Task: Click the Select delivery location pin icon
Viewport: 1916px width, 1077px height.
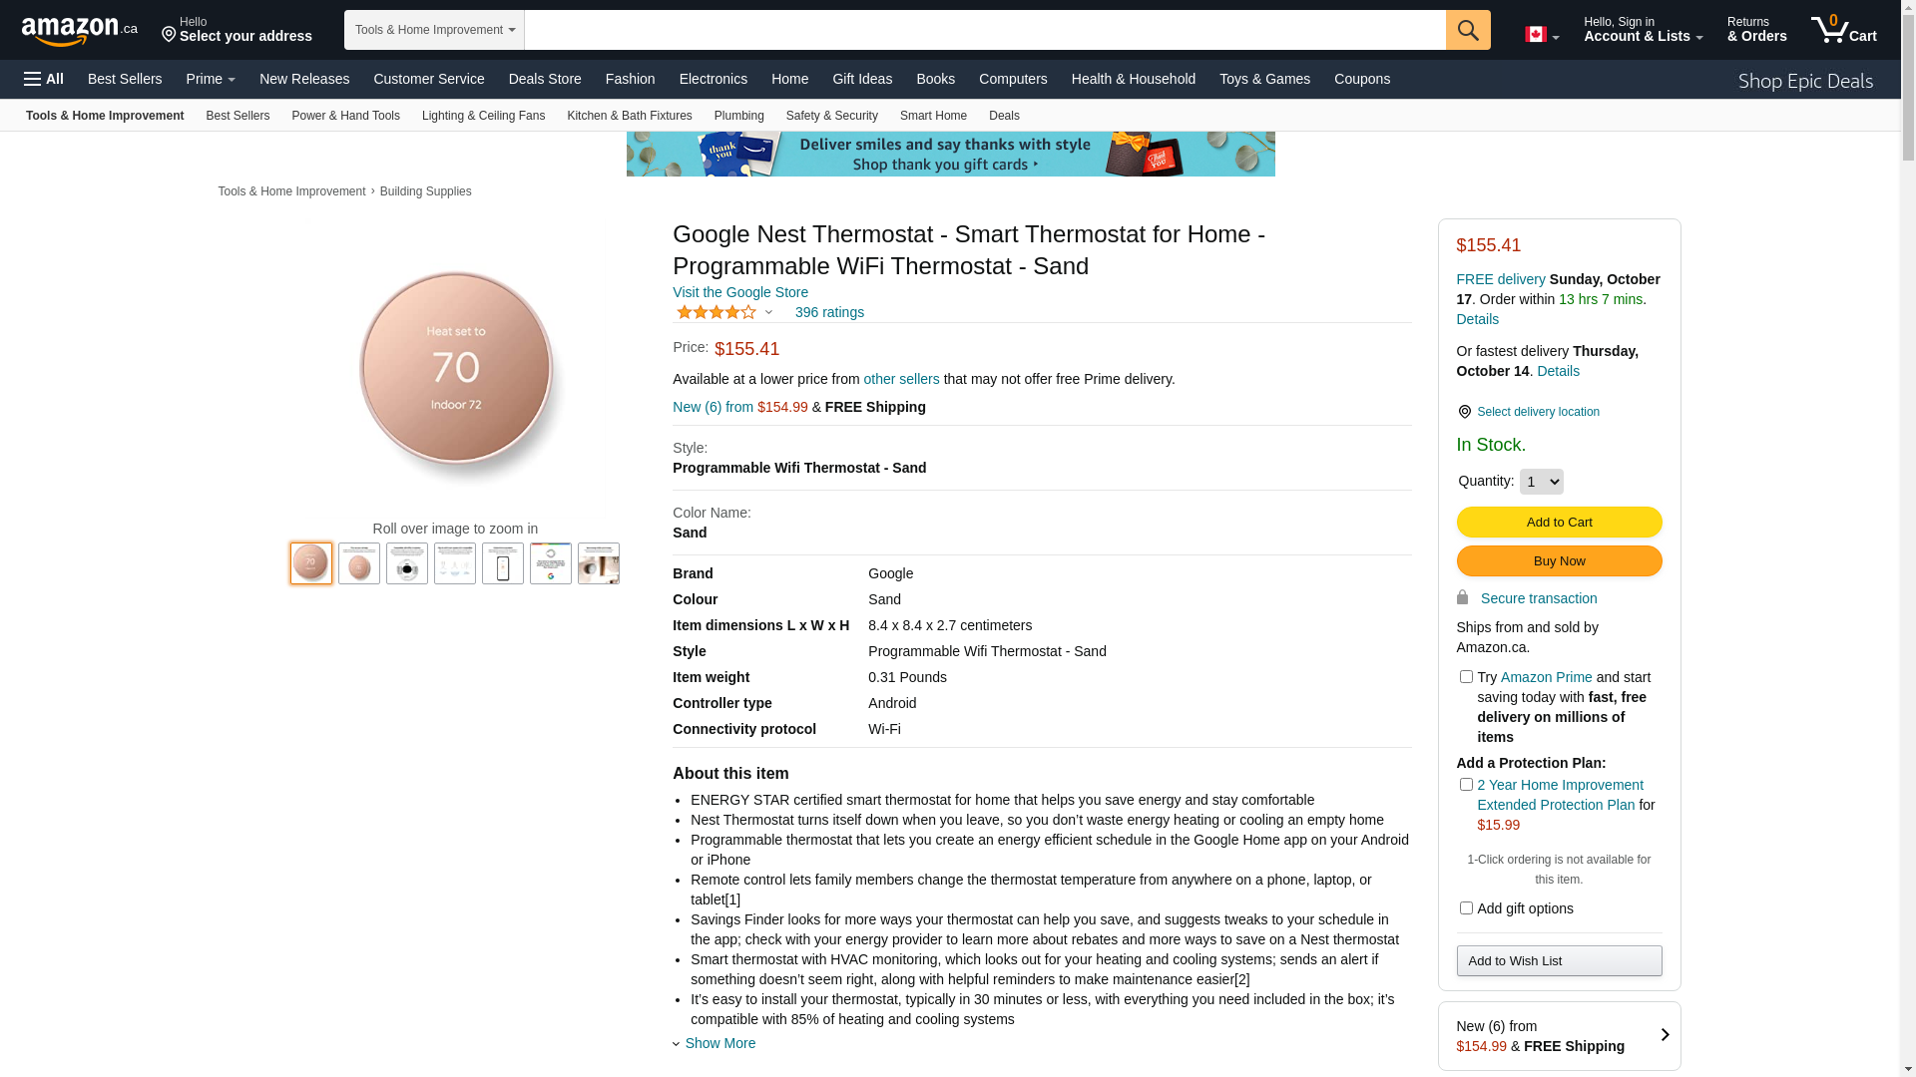Action: coord(1464,412)
